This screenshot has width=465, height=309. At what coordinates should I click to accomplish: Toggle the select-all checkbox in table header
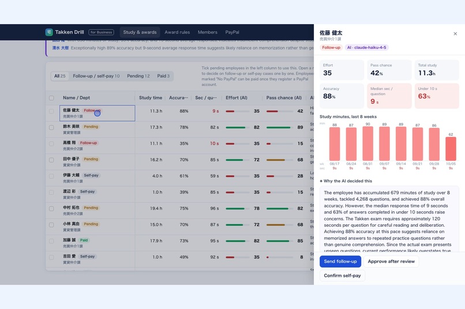coord(51,98)
